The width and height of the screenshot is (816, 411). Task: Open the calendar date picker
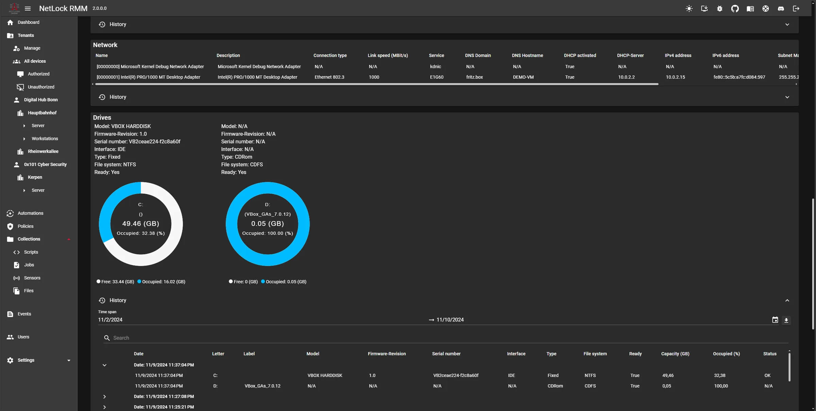tap(775, 320)
